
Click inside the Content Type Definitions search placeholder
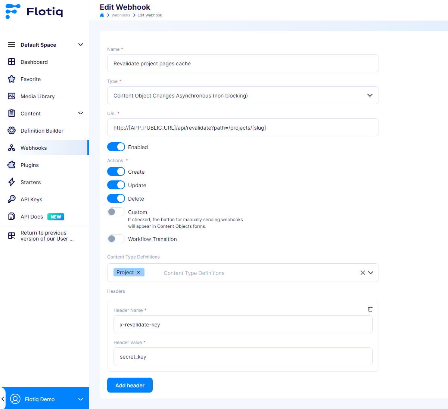point(194,273)
